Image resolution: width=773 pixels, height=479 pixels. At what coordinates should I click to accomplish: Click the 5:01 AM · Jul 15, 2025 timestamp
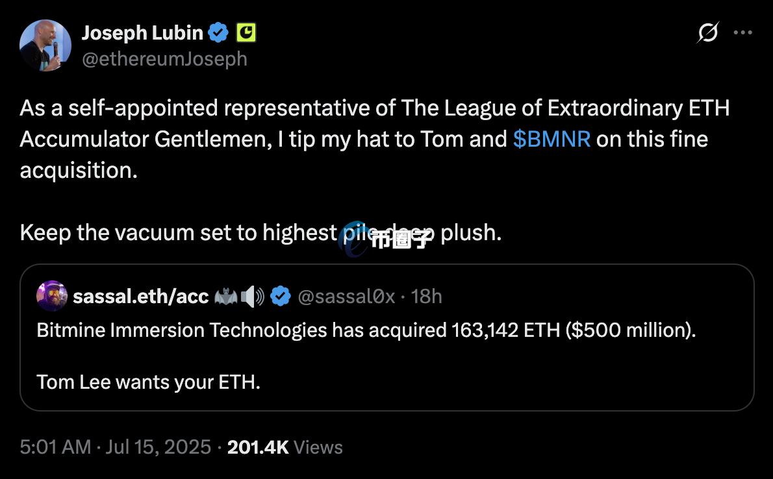(x=116, y=447)
